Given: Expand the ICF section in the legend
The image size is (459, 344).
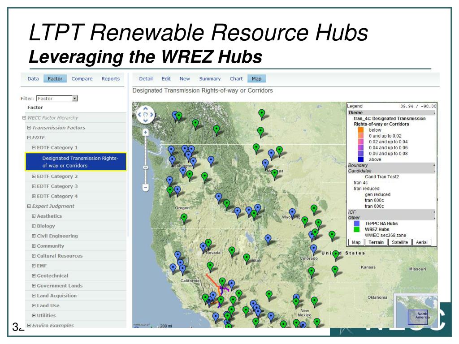Looking at the screenshot, I should click(434, 212).
